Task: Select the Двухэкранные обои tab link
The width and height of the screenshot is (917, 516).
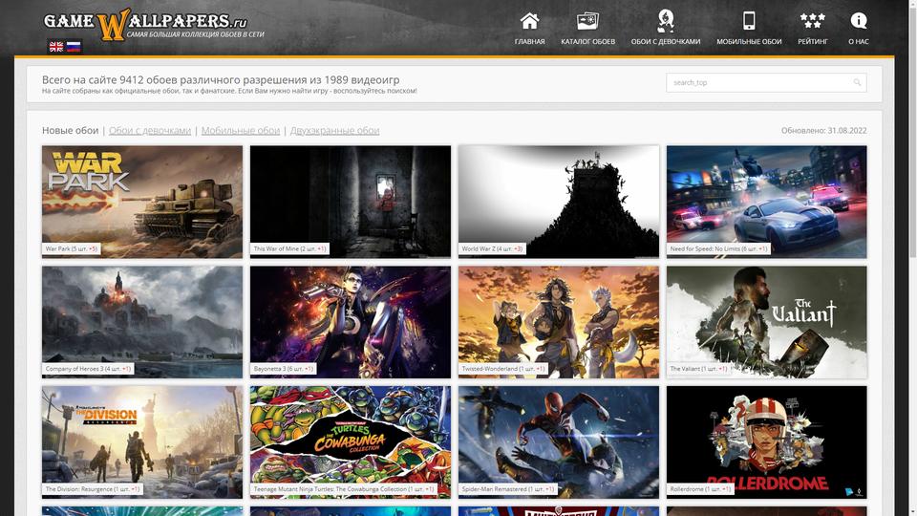Action: [334, 131]
